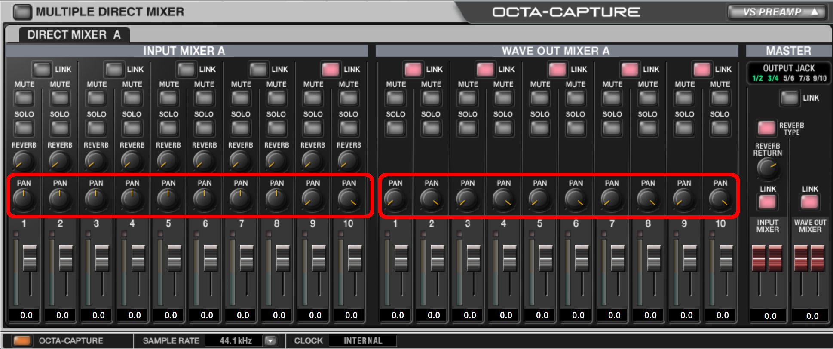Select output jack 5/6
Screen dimensions: 833x349
click(x=789, y=78)
